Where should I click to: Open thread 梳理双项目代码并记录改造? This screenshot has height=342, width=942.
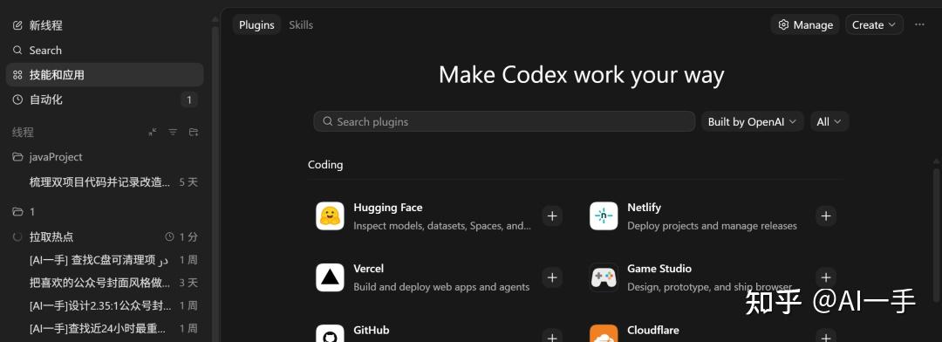coord(105,182)
